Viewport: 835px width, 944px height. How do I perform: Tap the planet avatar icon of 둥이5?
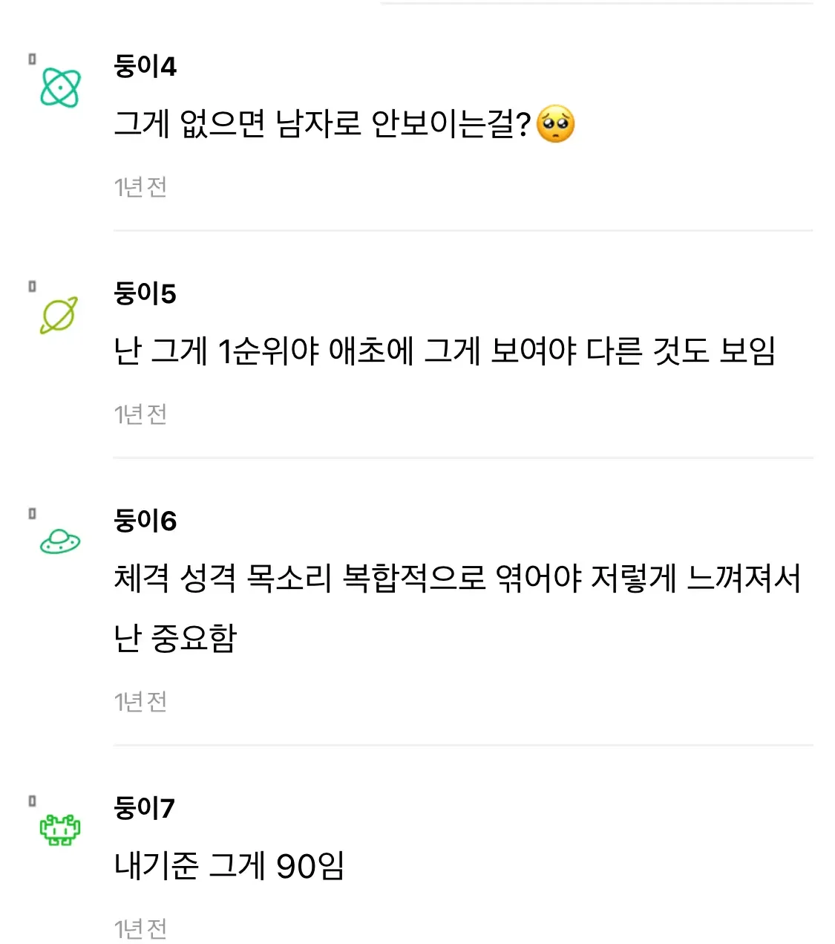click(x=59, y=315)
